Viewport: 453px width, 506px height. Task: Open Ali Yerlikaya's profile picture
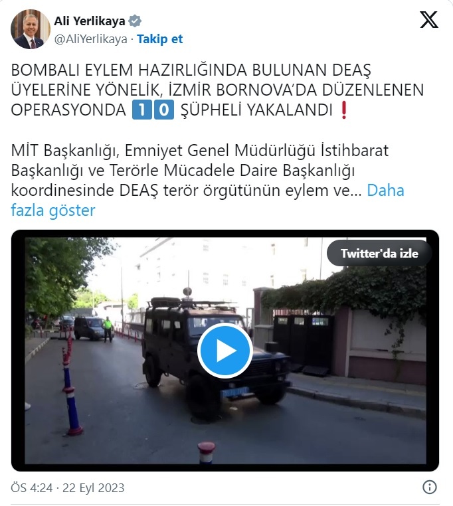coord(31,29)
